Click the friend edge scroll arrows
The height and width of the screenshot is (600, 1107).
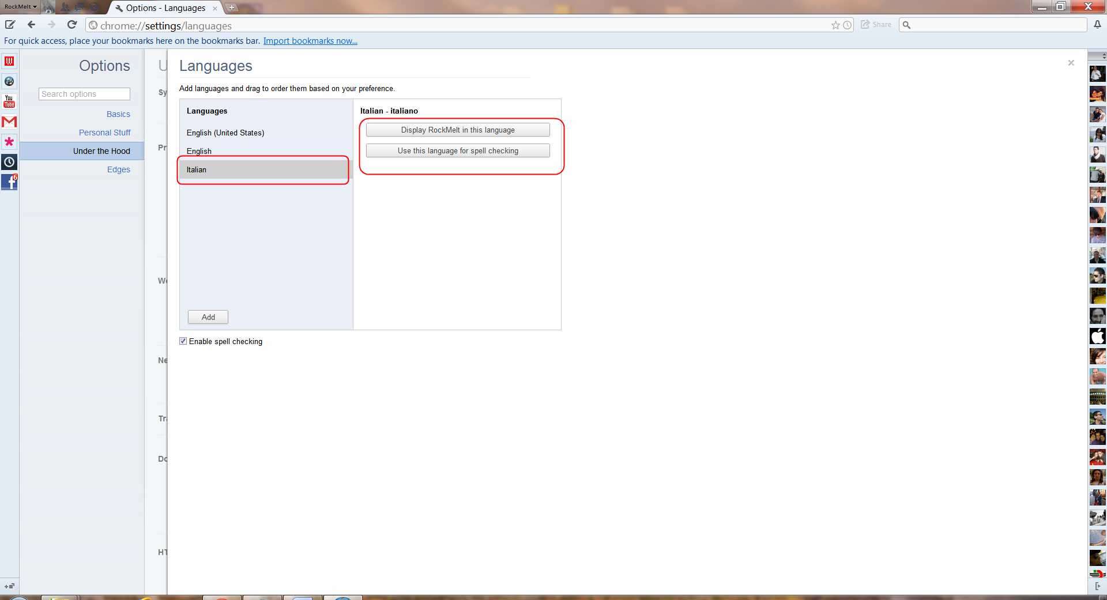click(x=1104, y=56)
